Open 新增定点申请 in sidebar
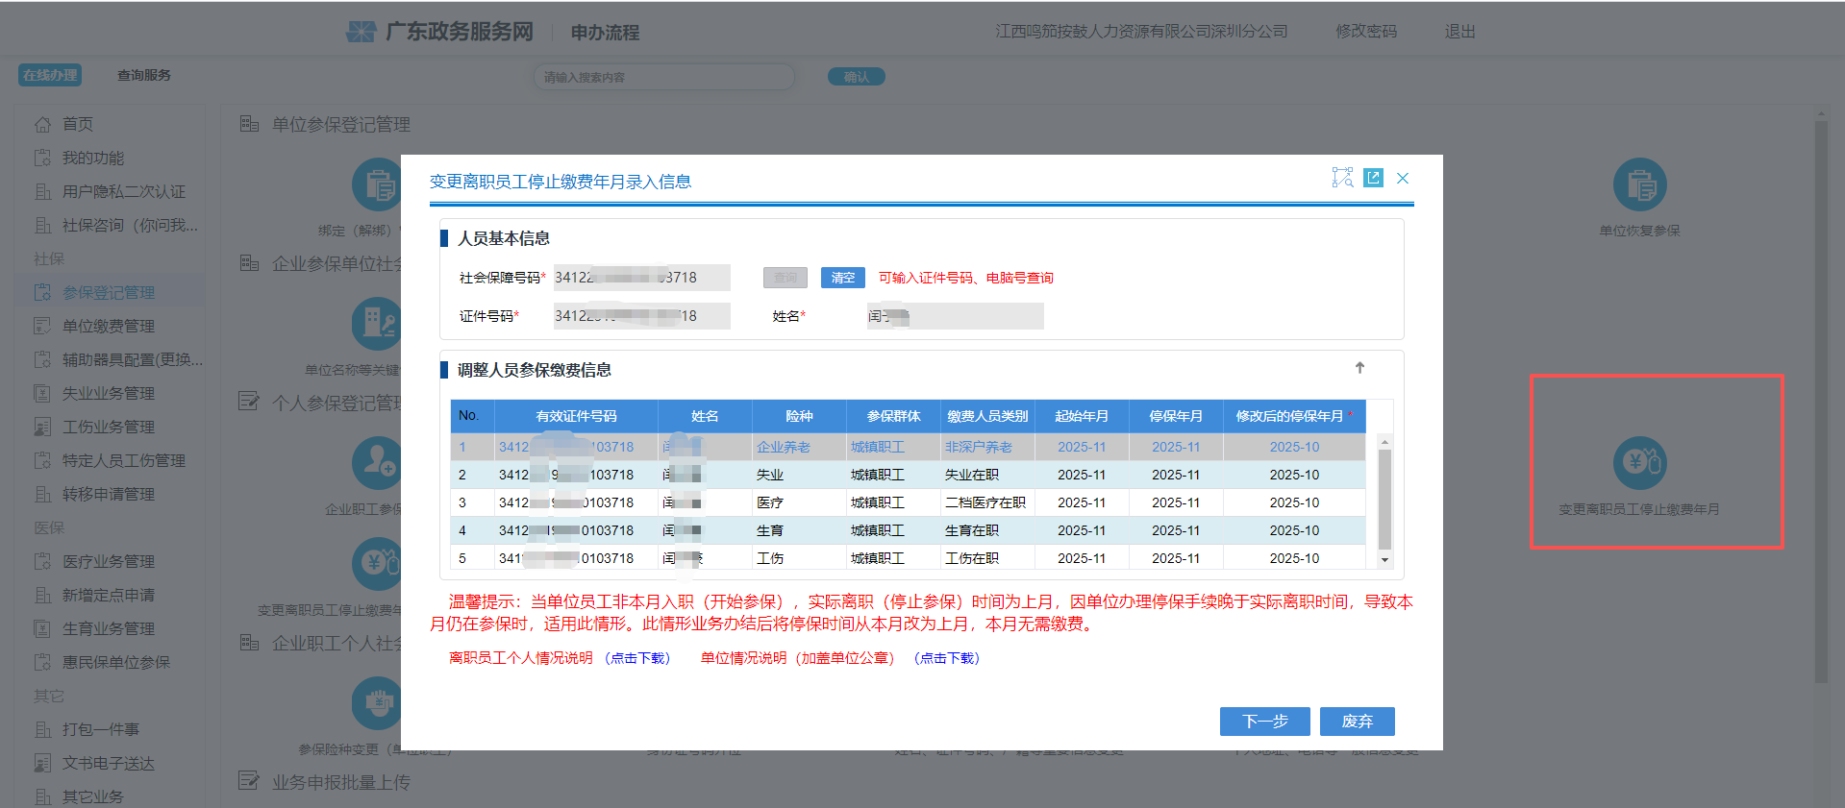1845x808 pixels. [x=109, y=595]
